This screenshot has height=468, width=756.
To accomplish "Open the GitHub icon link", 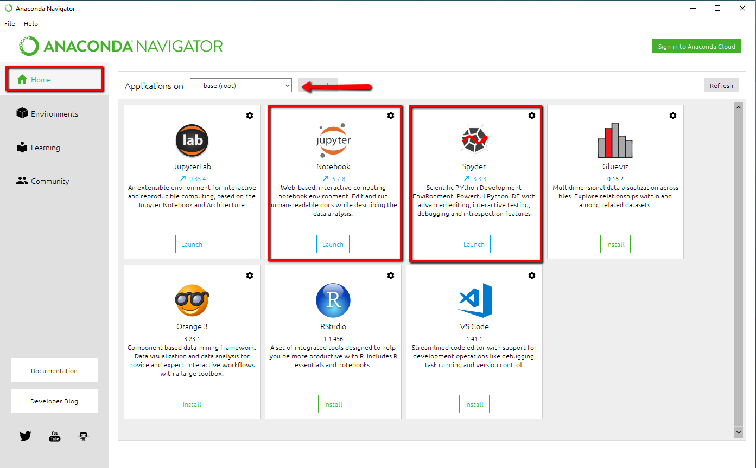I will (84, 436).
